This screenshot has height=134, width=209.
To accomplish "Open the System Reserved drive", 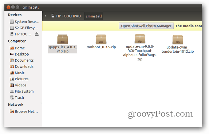I will [24, 21].
